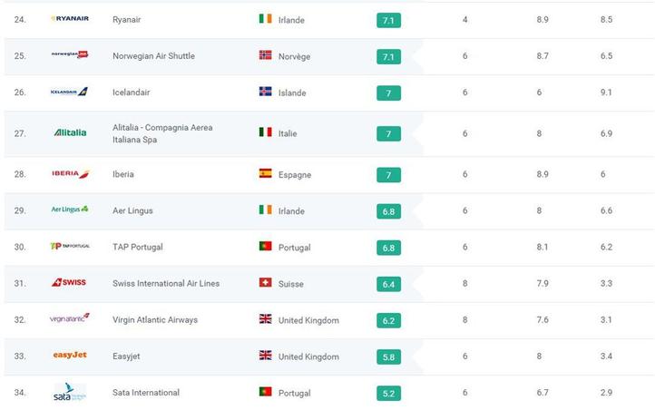This screenshot has width=655, height=410.
Task: Open the Swiss International Air Lines link
Action: (x=166, y=283)
